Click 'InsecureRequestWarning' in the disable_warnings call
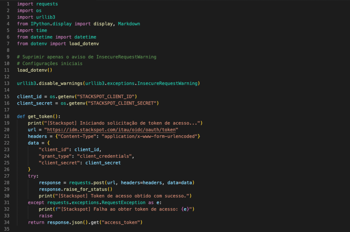This screenshot has width=350, height=232. click(x=167, y=83)
